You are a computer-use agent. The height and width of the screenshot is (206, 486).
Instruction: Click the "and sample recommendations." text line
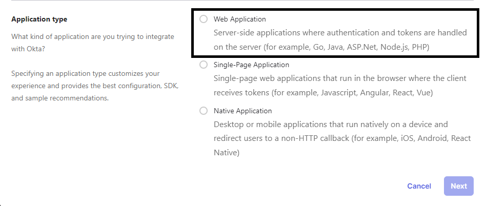[x=60, y=98]
